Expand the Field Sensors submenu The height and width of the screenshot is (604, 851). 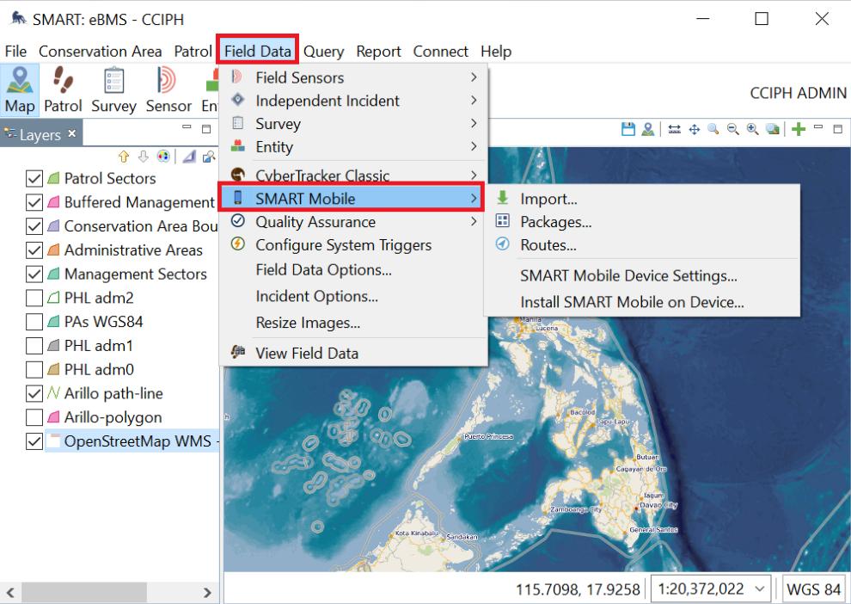353,77
